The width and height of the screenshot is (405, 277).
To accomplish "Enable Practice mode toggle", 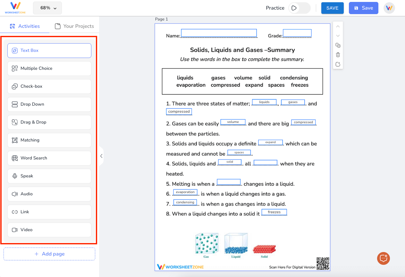I will (x=299, y=8).
